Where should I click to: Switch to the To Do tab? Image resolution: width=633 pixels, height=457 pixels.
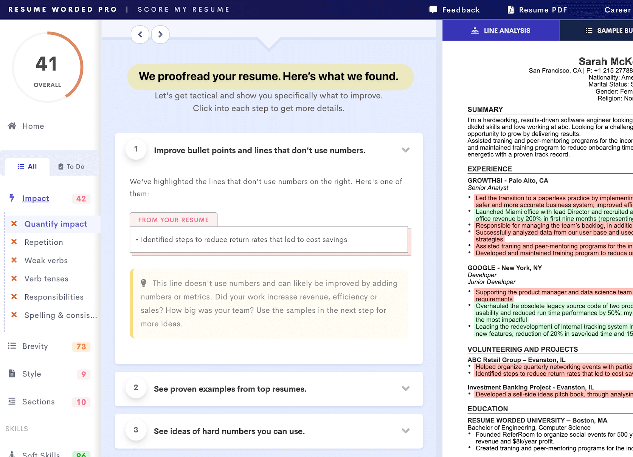[71, 166]
